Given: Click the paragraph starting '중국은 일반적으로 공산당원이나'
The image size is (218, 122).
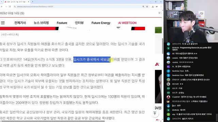Looking at the screenshot, I should click(72, 115).
